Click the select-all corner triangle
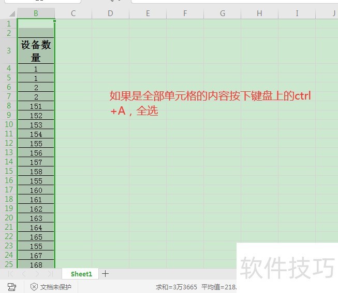 point(12,14)
